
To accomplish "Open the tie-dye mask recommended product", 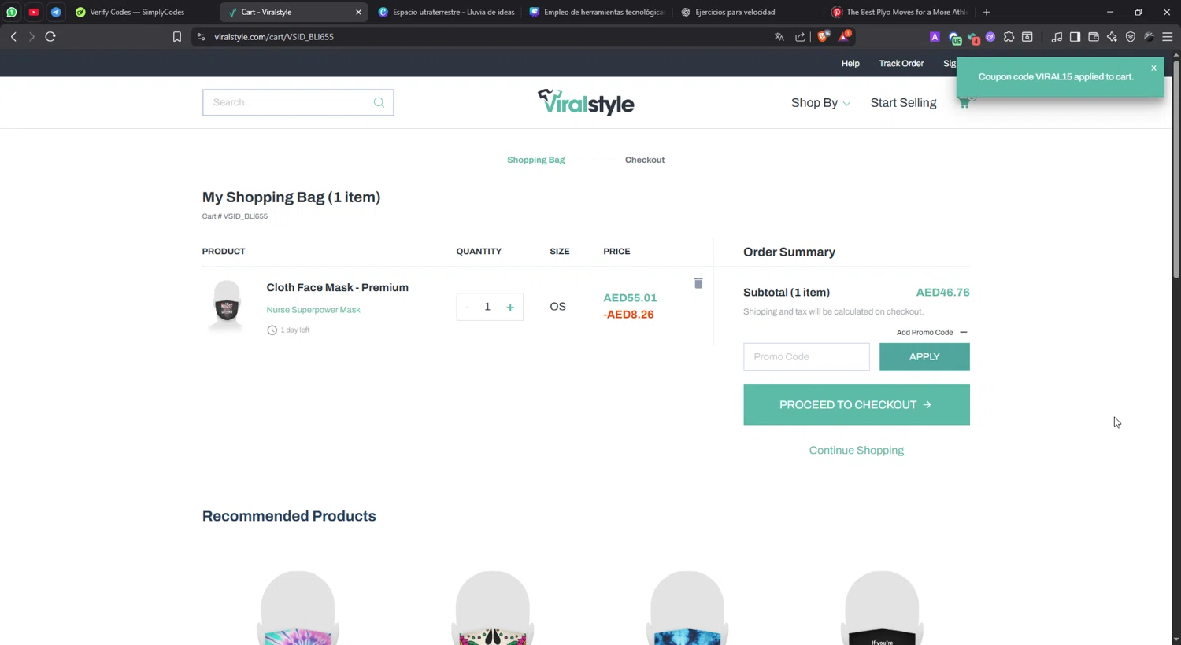I will pos(298,607).
